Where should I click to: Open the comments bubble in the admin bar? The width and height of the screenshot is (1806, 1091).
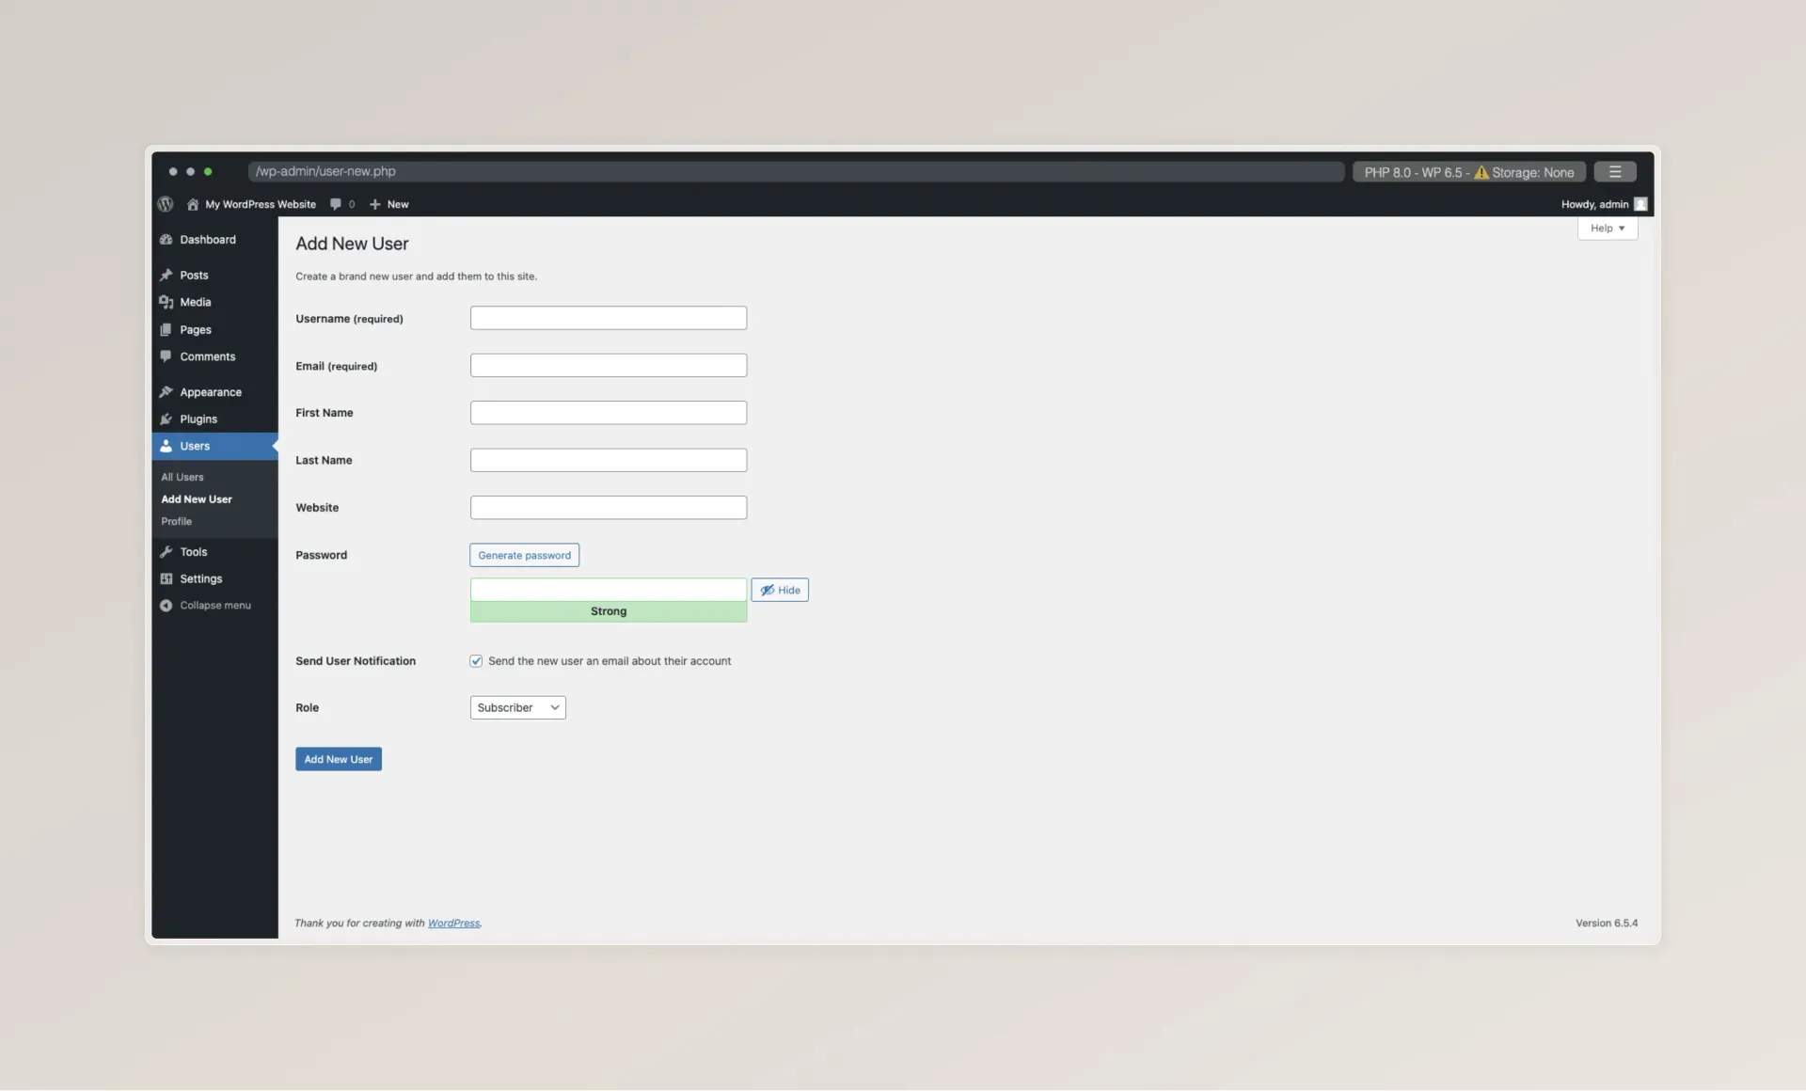[336, 204]
